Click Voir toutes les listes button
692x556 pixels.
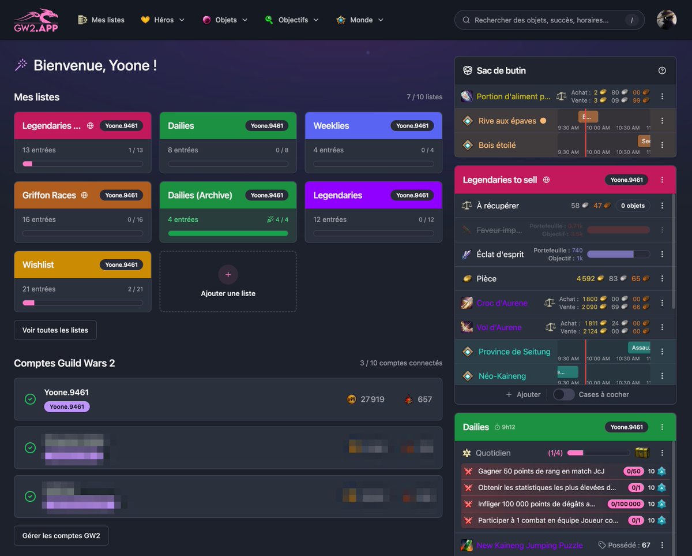point(55,330)
